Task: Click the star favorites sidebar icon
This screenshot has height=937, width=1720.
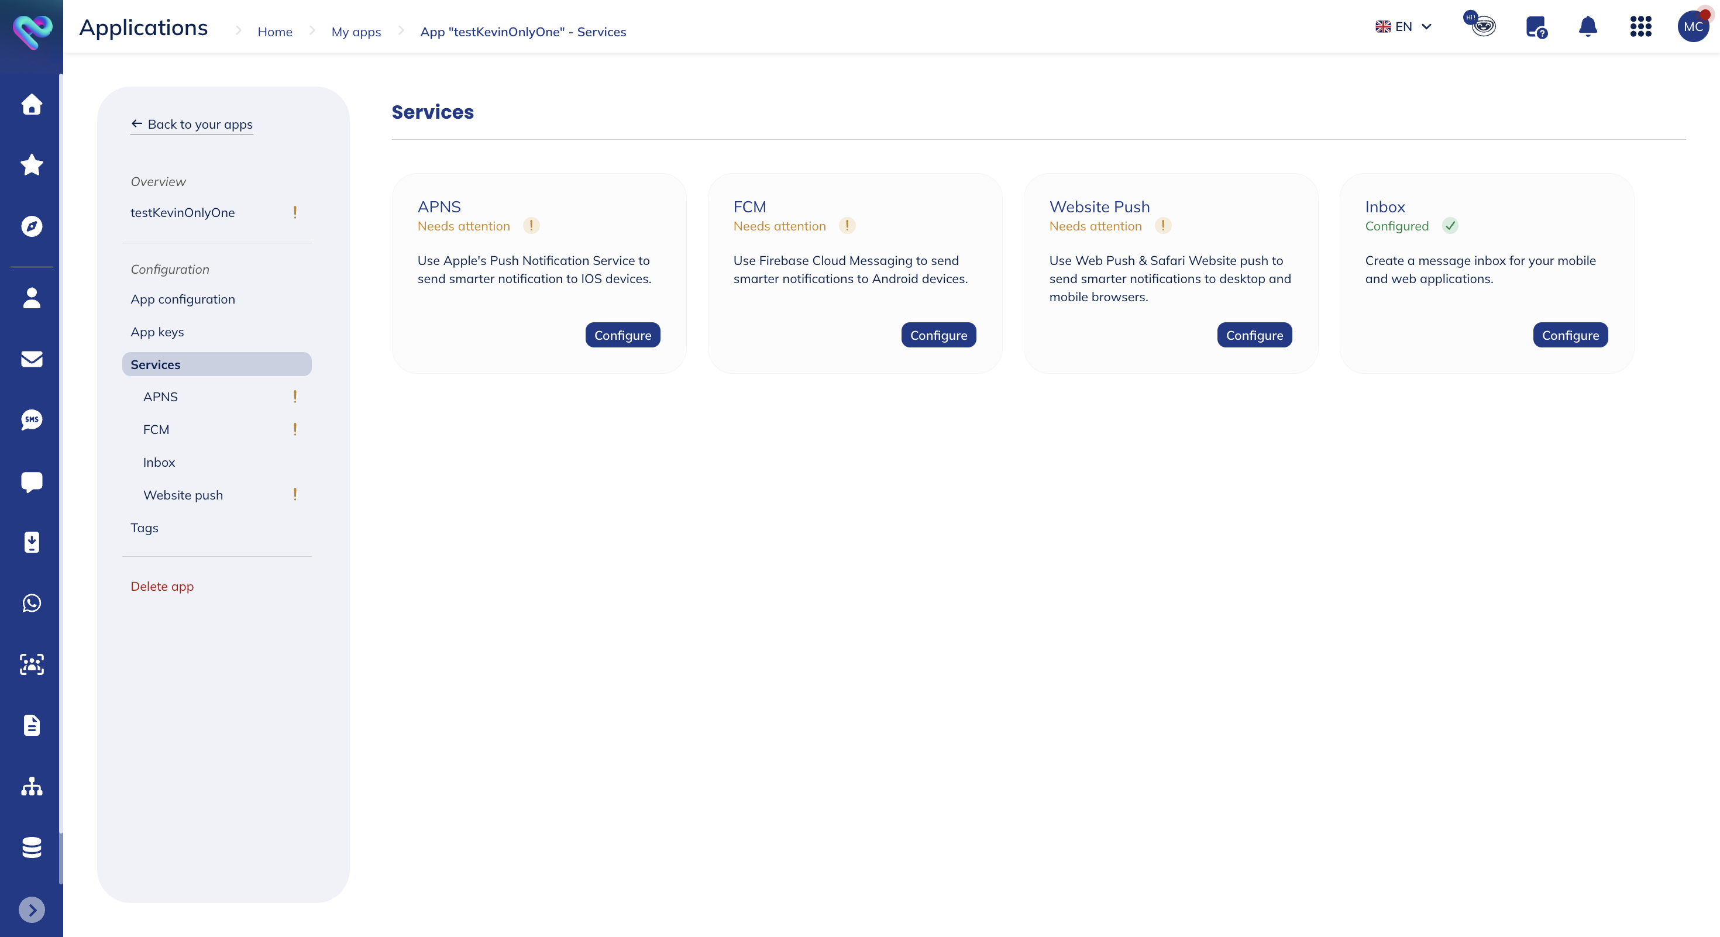Action: point(32,165)
